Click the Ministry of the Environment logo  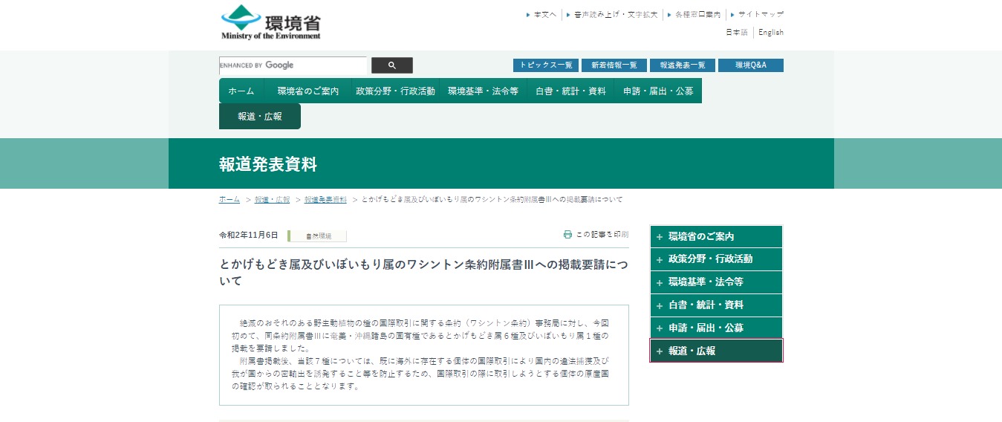click(271, 22)
